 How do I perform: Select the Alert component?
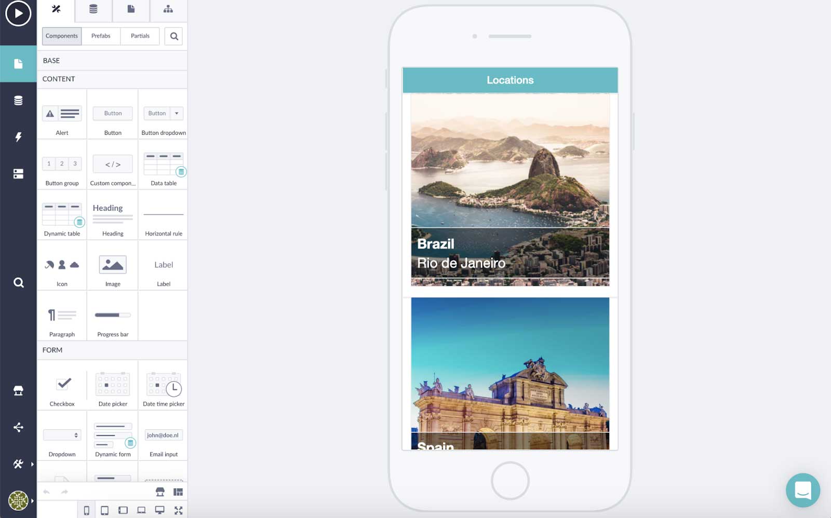(62, 114)
